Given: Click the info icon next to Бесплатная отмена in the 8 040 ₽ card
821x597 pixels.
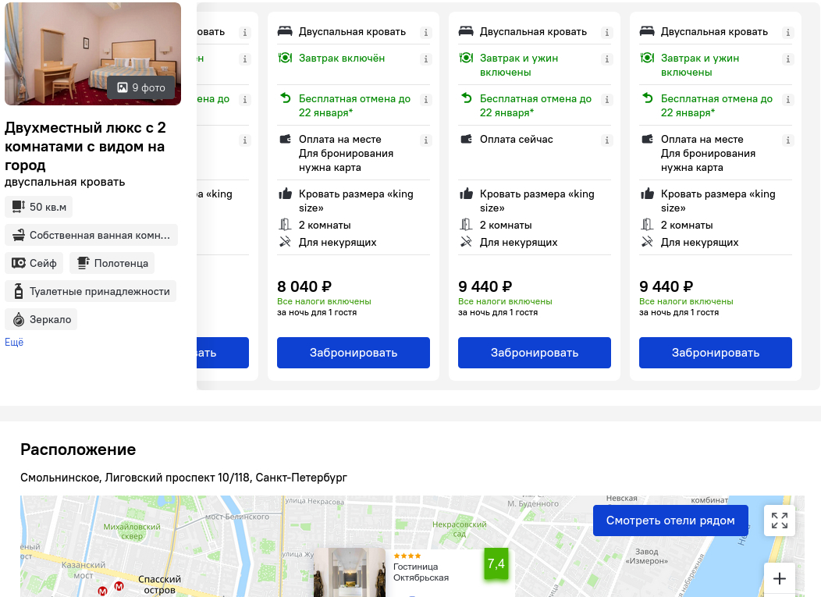Looking at the screenshot, I should tap(426, 100).
